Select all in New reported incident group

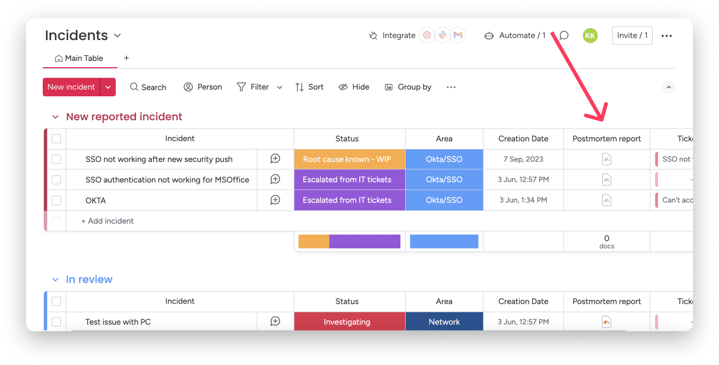(x=56, y=139)
